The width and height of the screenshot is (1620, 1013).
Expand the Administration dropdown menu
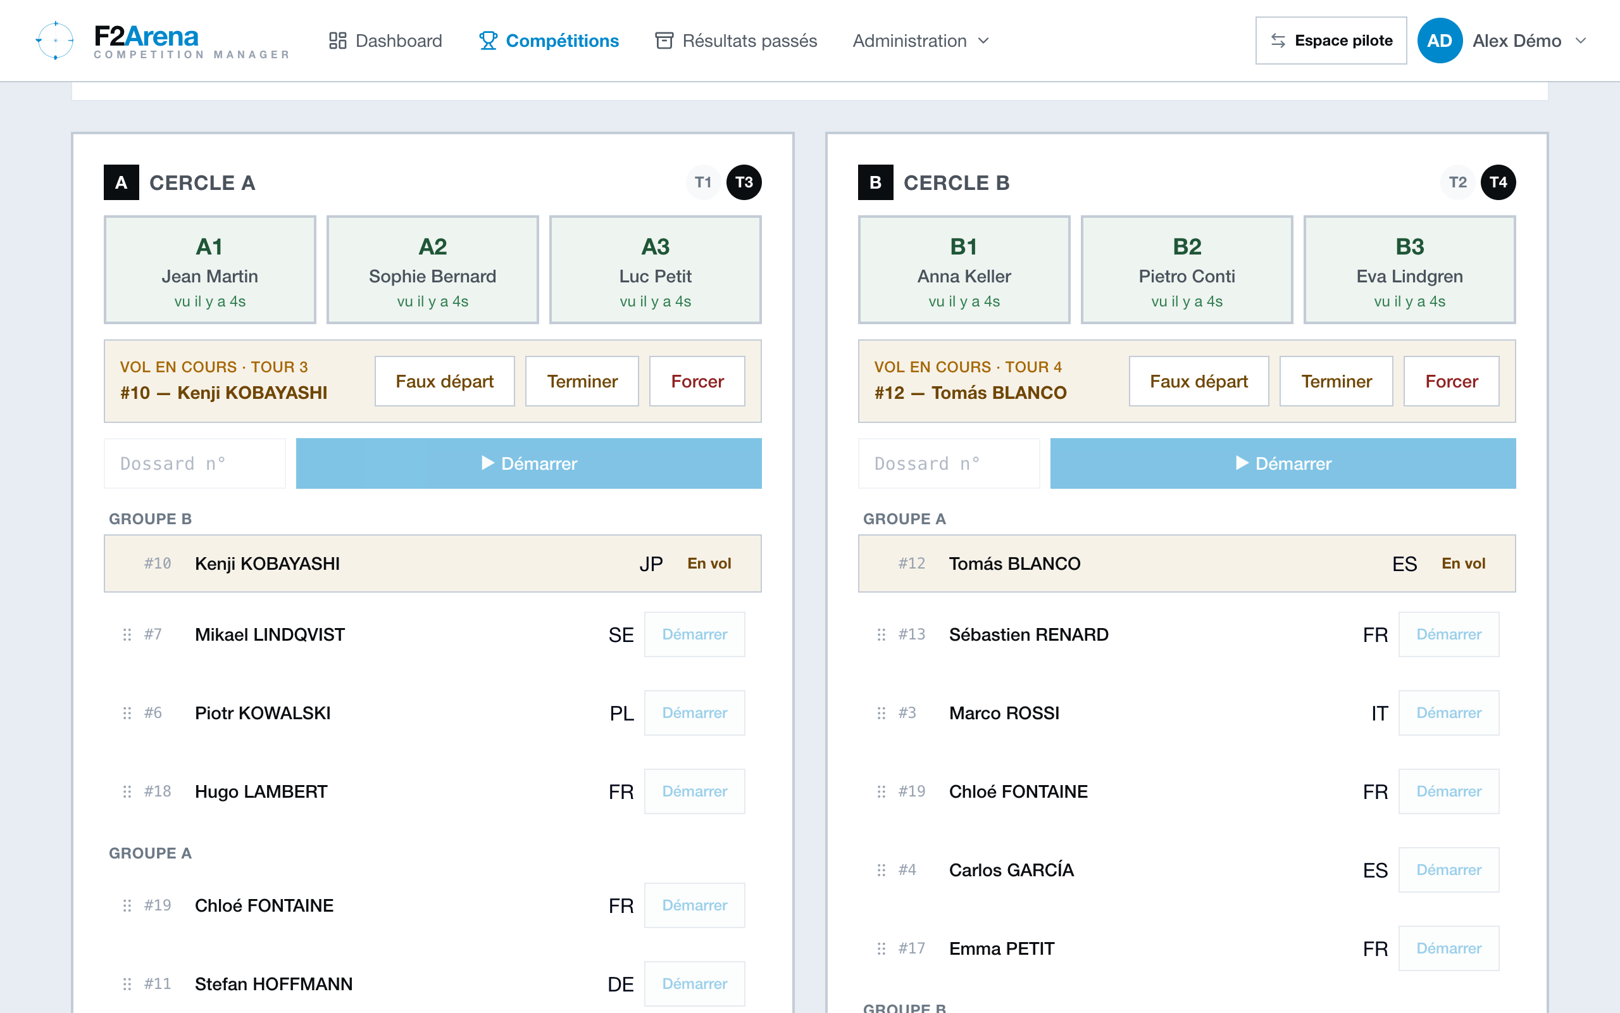pyautogui.click(x=921, y=41)
